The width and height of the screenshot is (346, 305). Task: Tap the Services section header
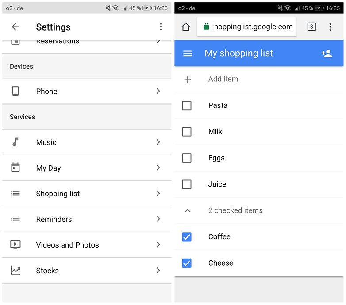[x=22, y=117]
